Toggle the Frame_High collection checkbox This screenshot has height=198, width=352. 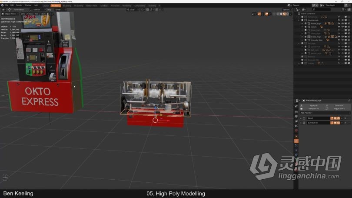point(306,23)
